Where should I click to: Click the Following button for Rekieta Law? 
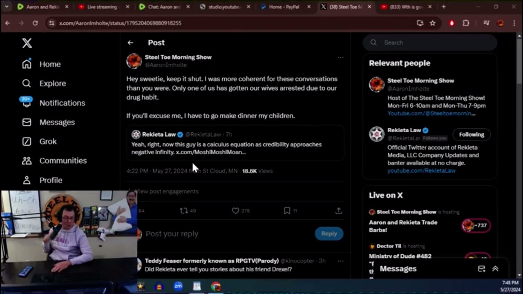coord(471,134)
